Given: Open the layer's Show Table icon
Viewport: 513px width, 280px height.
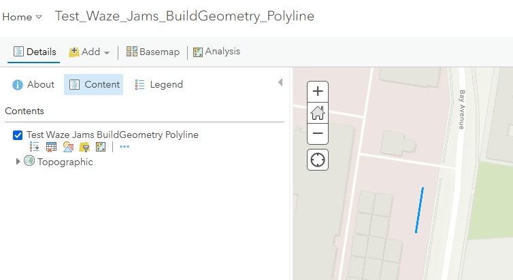Looking at the screenshot, I should pyautogui.click(x=51, y=147).
